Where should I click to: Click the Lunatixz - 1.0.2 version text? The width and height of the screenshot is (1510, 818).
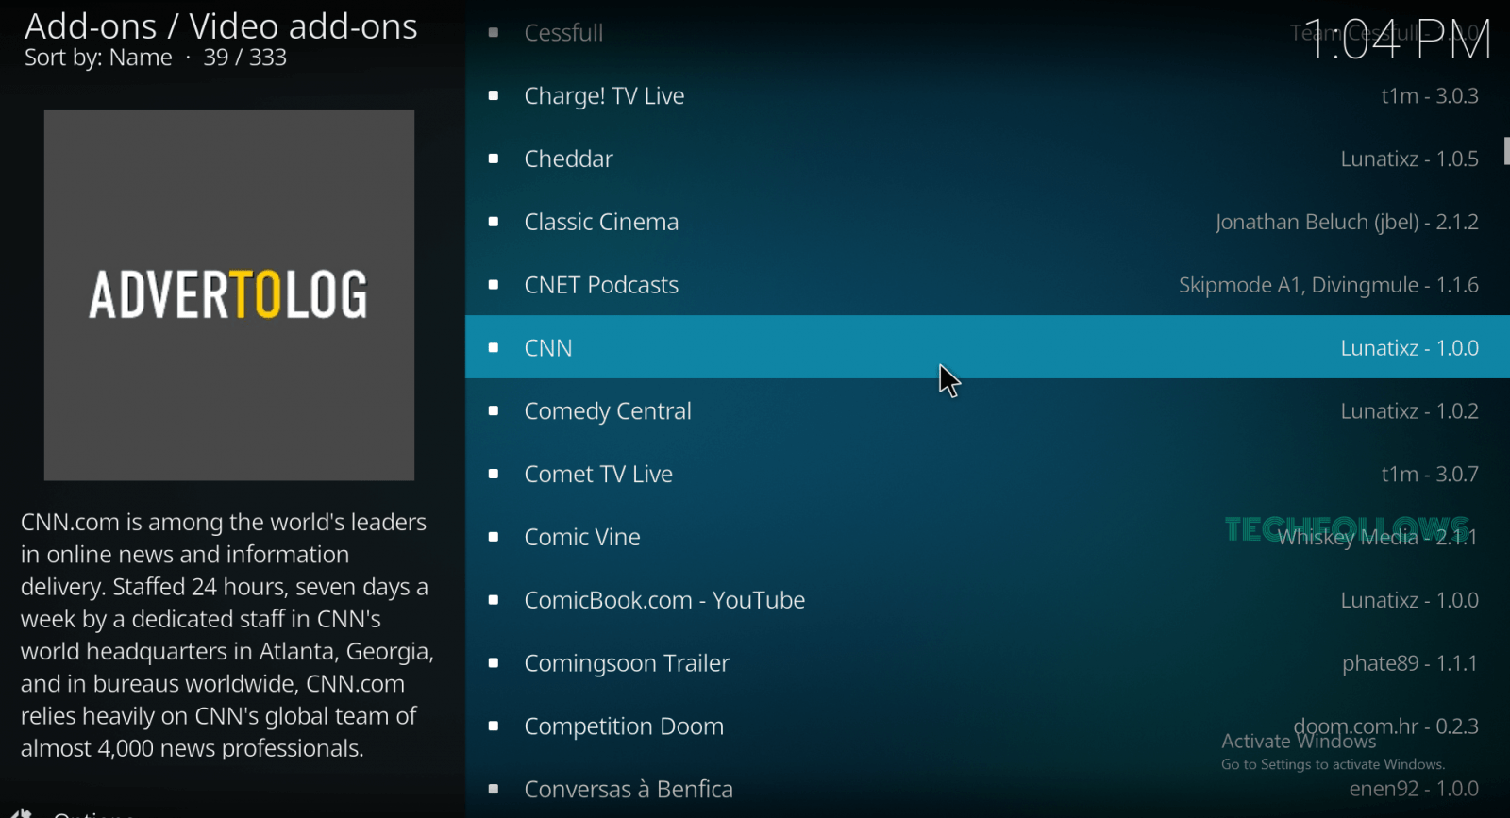coord(1409,411)
